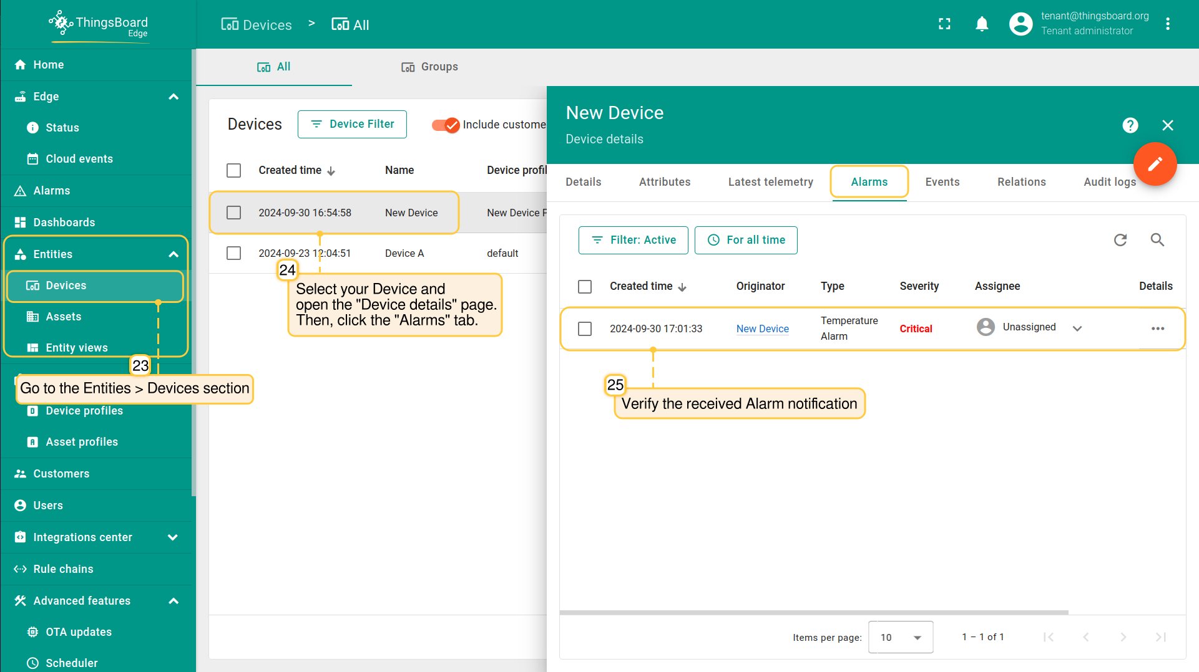Click the alarm search magnifier icon
This screenshot has height=672, width=1199.
coord(1157,240)
